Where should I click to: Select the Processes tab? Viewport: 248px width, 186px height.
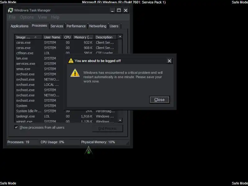39,26
